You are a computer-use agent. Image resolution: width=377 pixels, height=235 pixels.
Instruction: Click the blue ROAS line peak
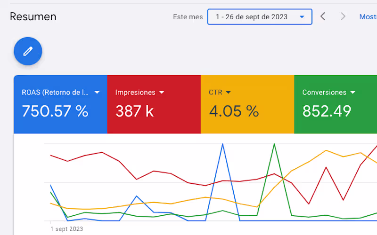(222, 144)
